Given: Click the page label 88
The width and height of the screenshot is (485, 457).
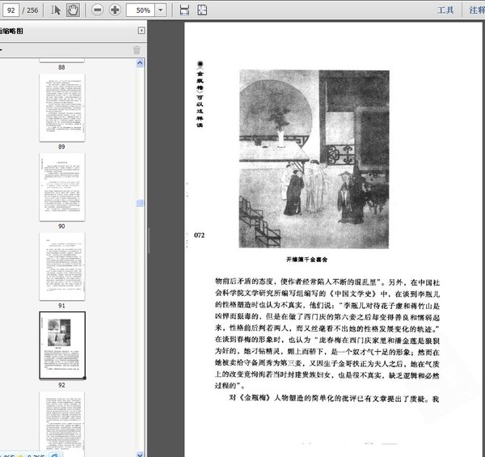Looking at the screenshot, I should tap(61, 67).
